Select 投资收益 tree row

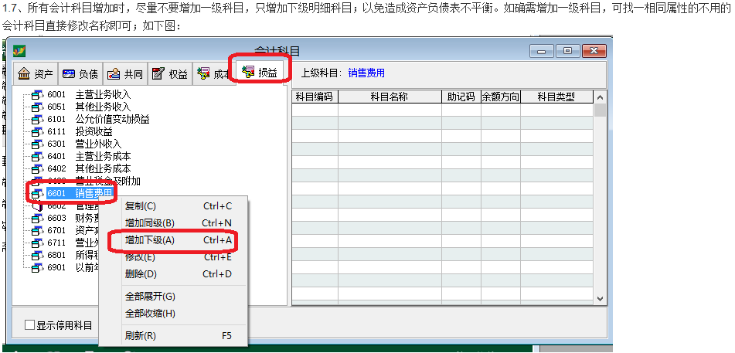click(x=79, y=131)
